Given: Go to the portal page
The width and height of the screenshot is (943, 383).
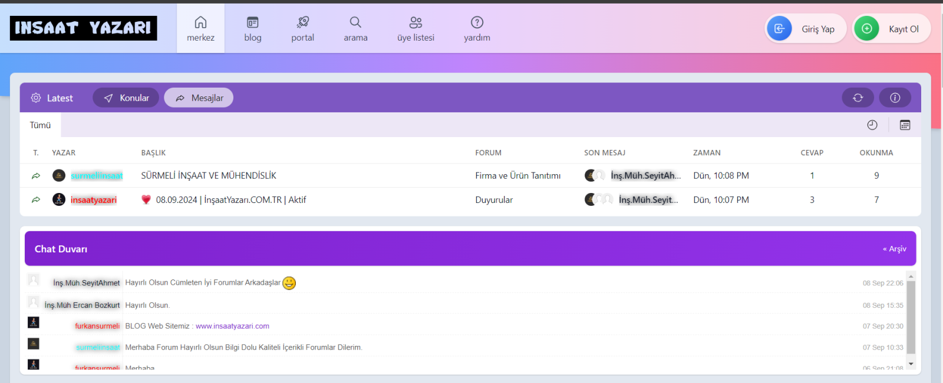Looking at the screenshot, I should 302,29.
